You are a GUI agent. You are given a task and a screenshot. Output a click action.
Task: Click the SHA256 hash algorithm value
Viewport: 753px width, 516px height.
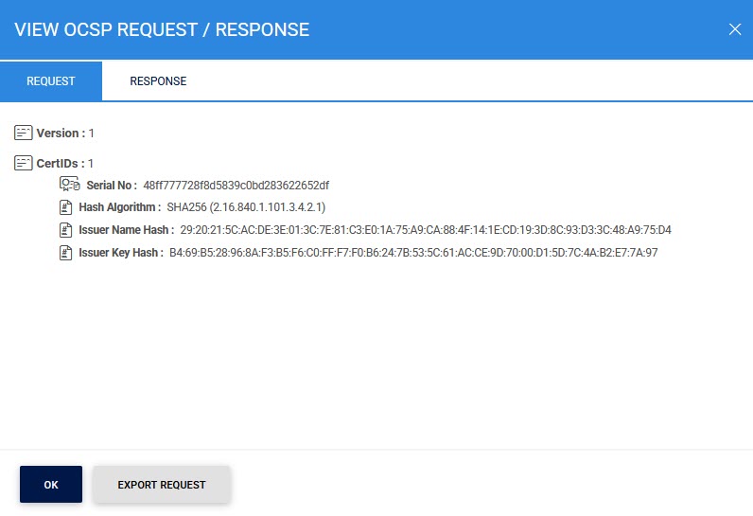click(246, 207)
